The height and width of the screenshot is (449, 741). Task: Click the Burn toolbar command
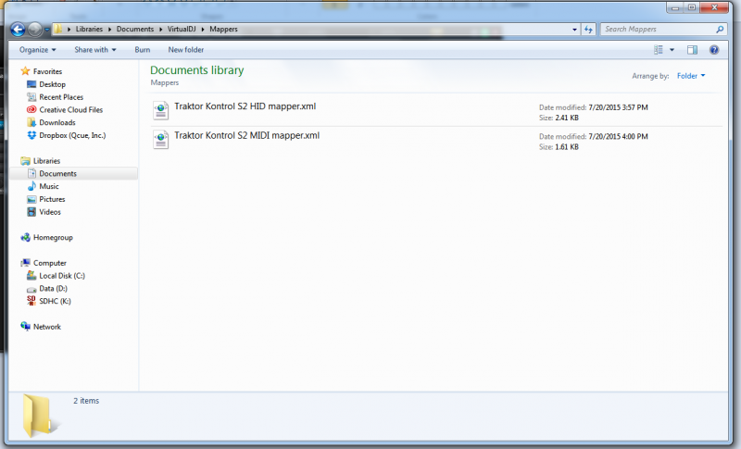click(x=143, y=50)
